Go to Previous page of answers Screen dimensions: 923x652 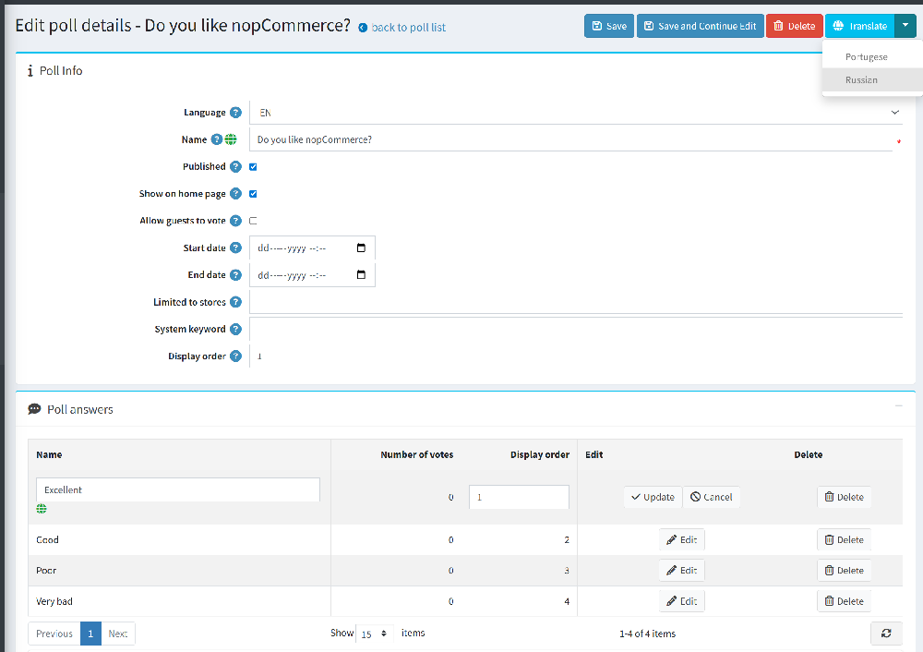tap(54, 634)
